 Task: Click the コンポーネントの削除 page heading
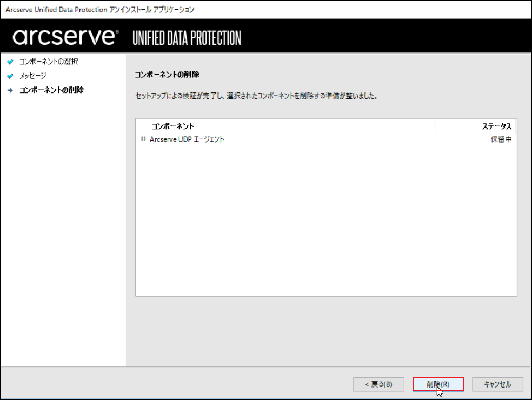tap(167, 75)
